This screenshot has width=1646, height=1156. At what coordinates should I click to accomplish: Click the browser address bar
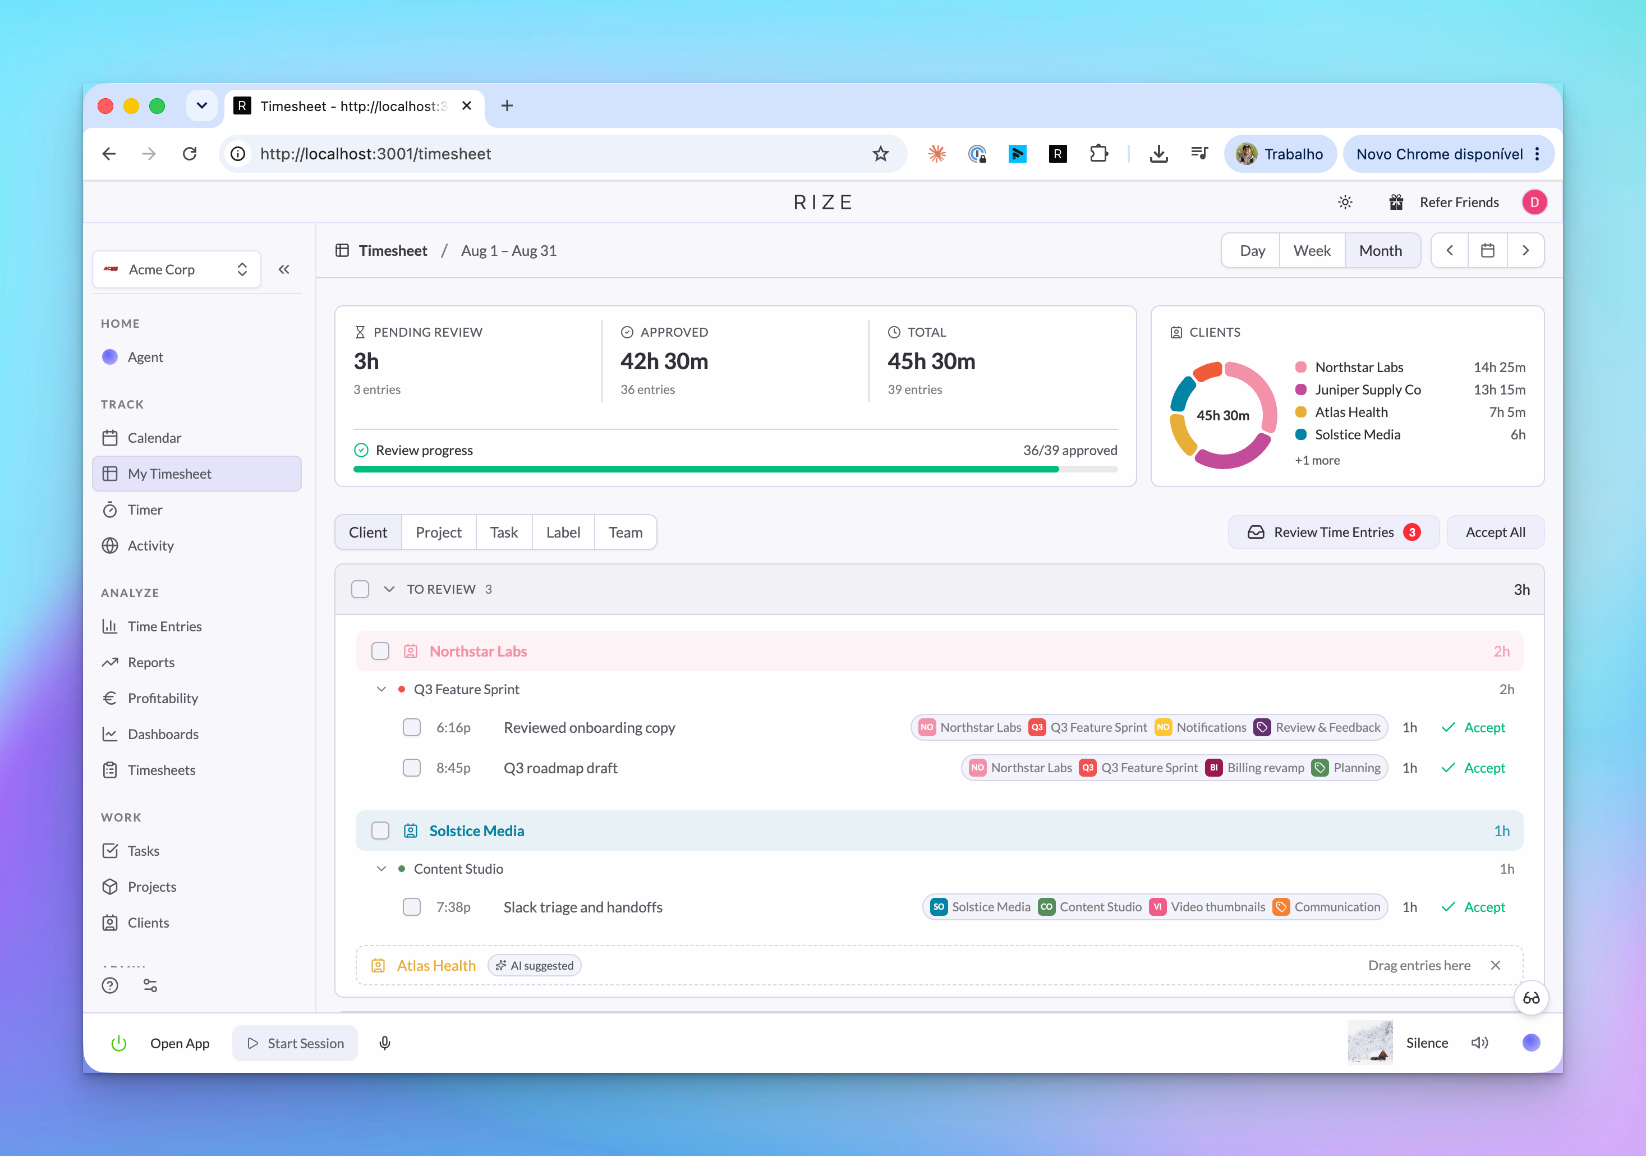click(x=563, y=153)
